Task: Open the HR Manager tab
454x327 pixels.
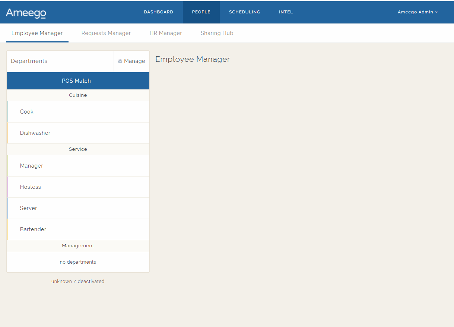Action: click(x=165, y=33)
